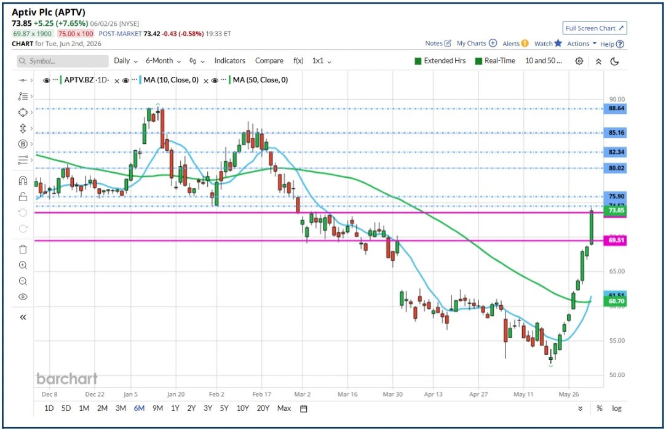Open the 1x1 layout dropdown
Viewport: 666px width, 430px height.
322,61
